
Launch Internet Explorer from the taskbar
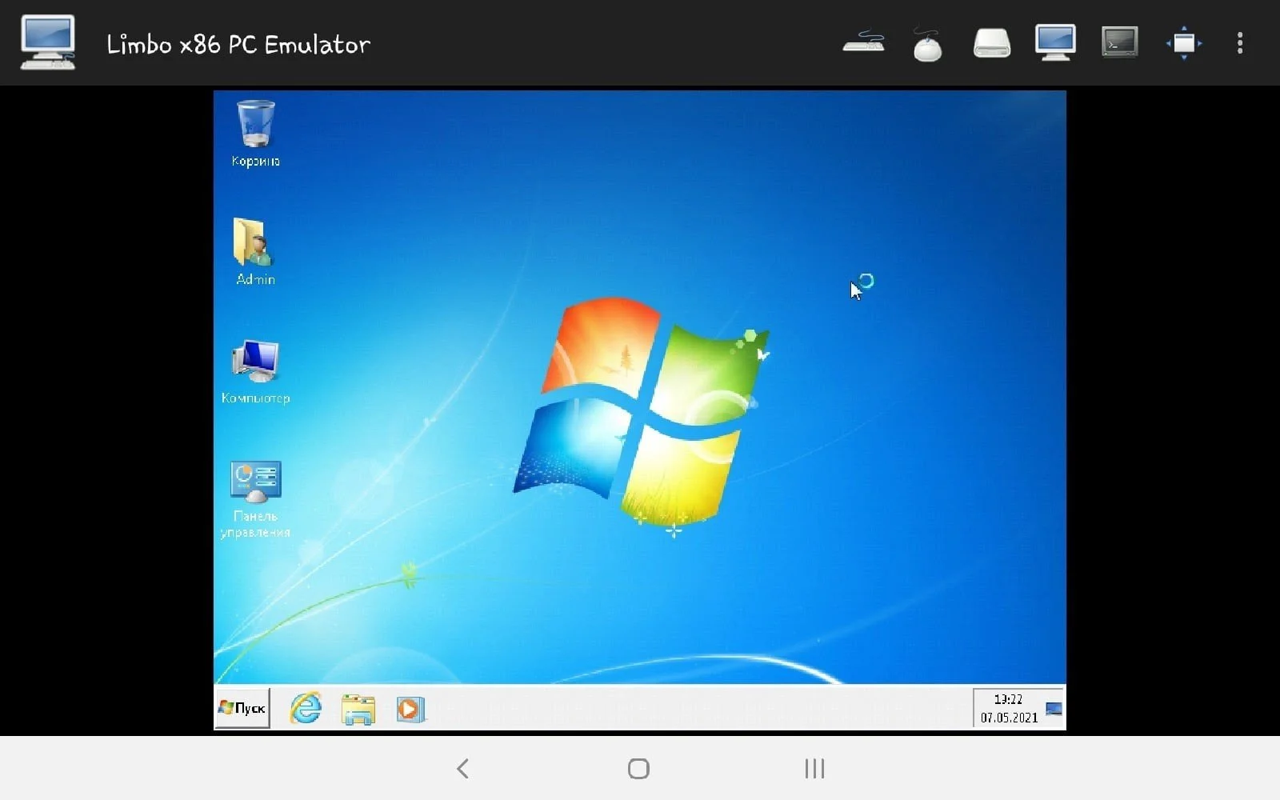306,709
